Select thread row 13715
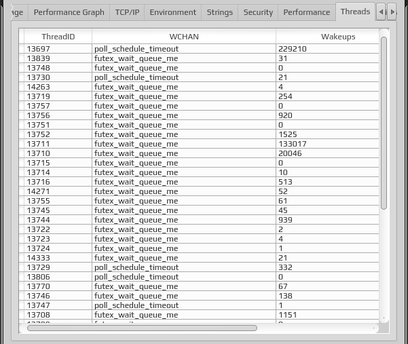The width and height of the screenshot is (408, 344). point(199,163)
